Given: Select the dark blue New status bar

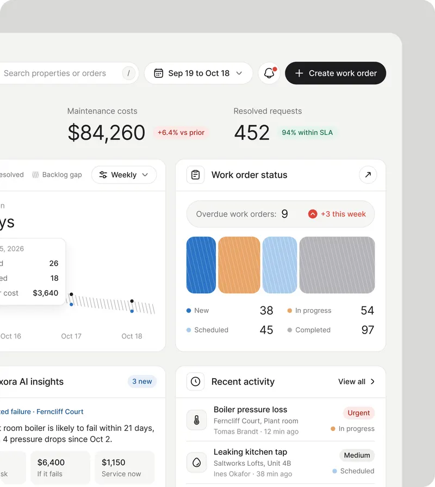Looking at the screenshot, I should click(x=201, y=265).
